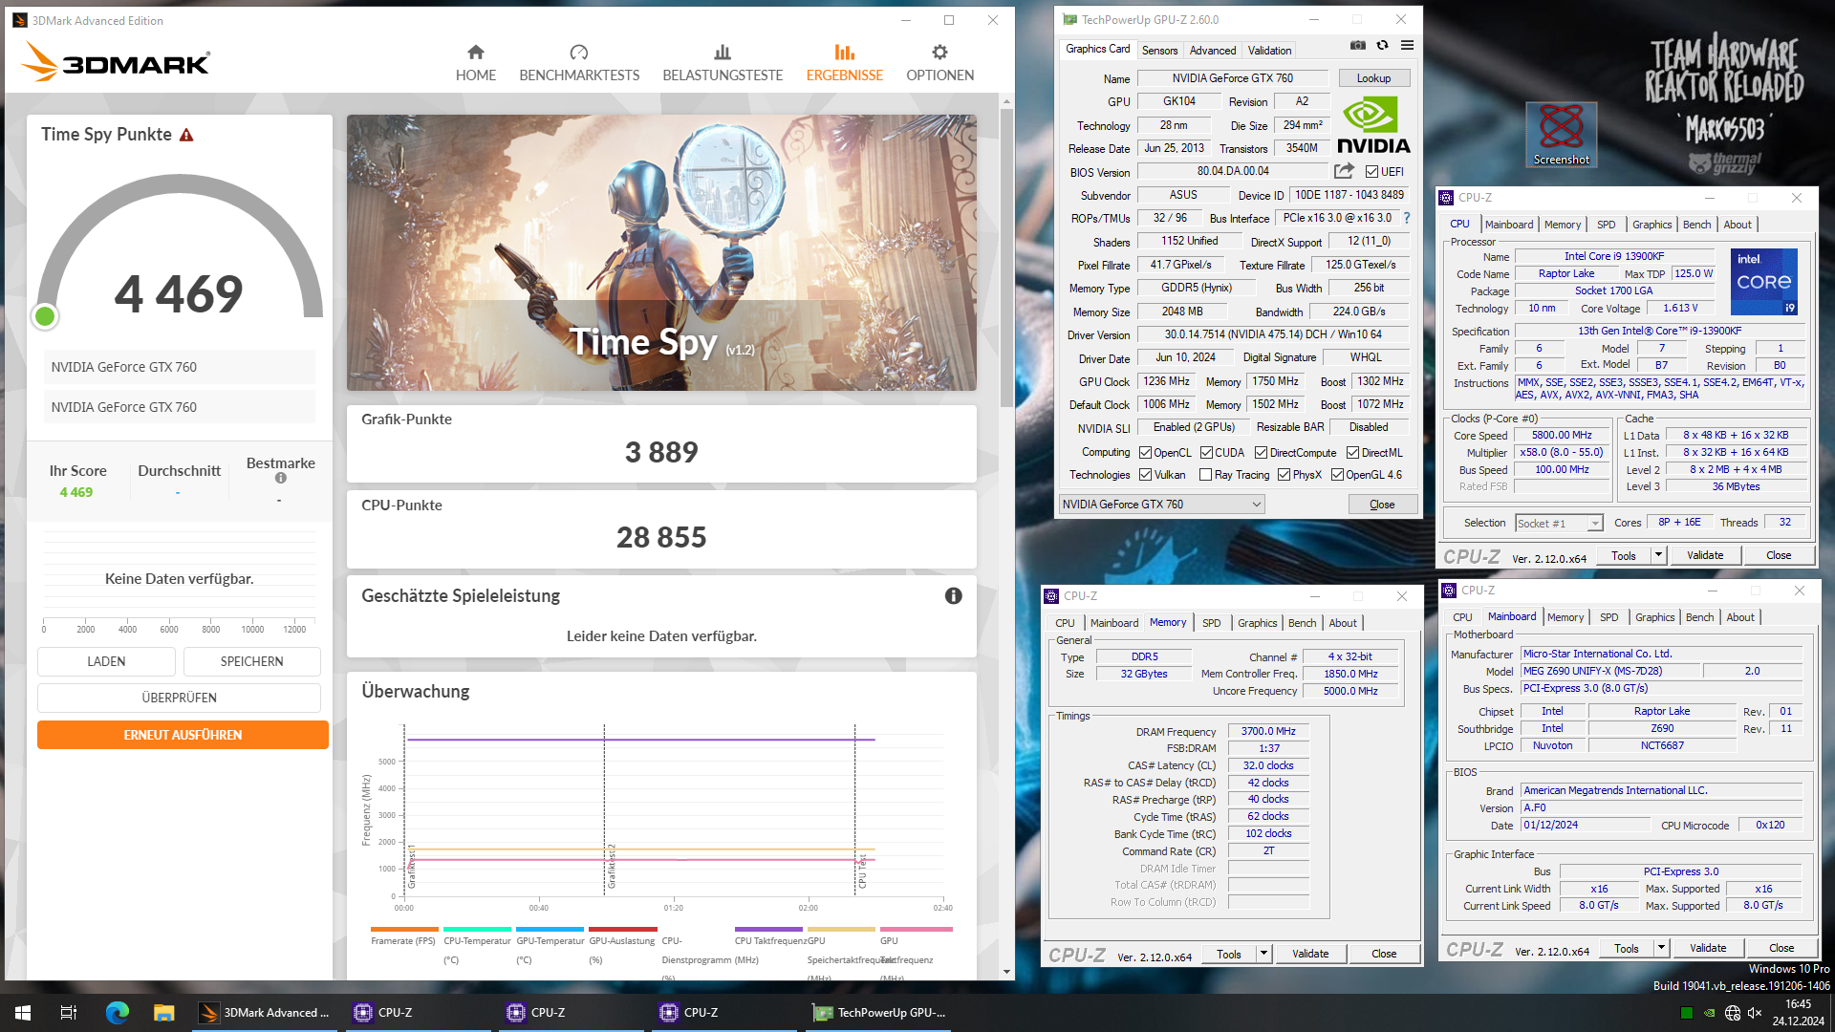Toggle the OpenCL checkbox

point(1145,453)
